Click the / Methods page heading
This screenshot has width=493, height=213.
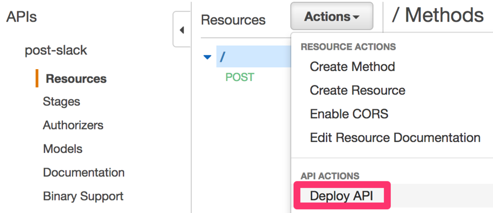click(x=437, y=14)
